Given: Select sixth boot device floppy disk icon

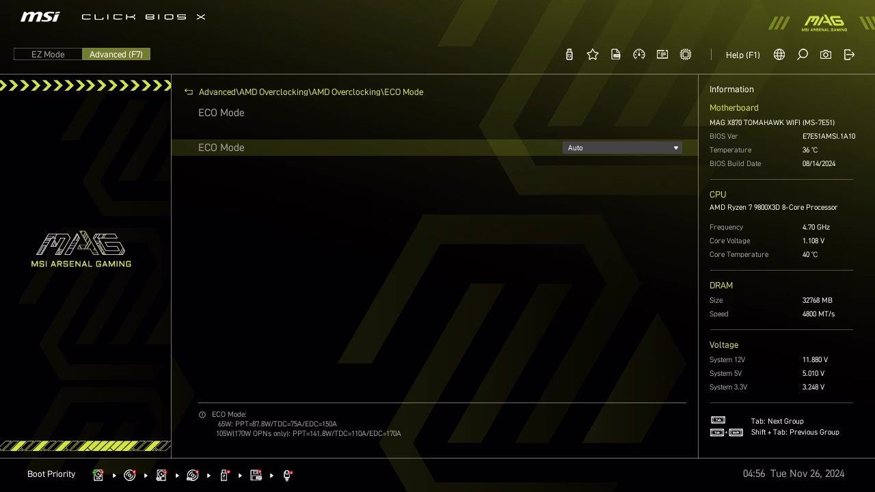Looking at the screenshot, I should point(256,475).
